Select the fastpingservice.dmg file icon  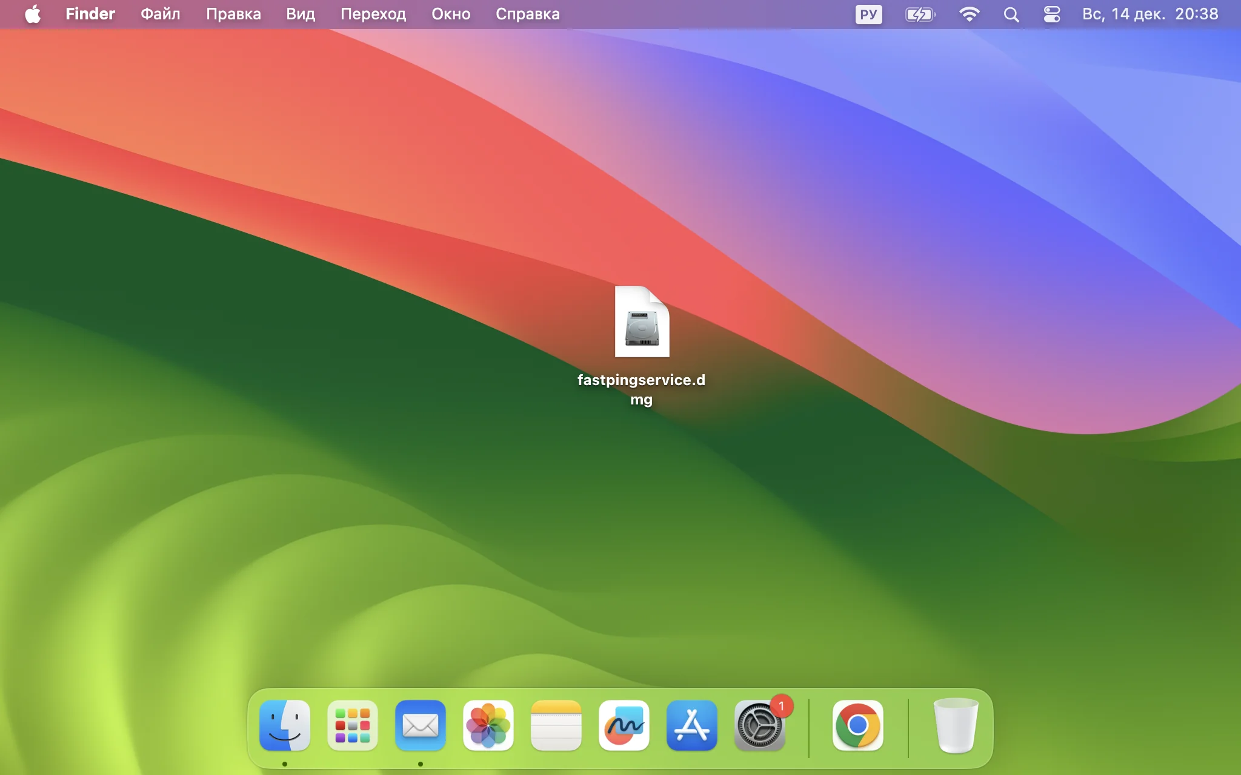642,322
